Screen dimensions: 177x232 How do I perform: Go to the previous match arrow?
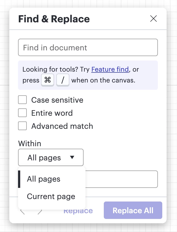pyautogui.click(x=22, y=212)
